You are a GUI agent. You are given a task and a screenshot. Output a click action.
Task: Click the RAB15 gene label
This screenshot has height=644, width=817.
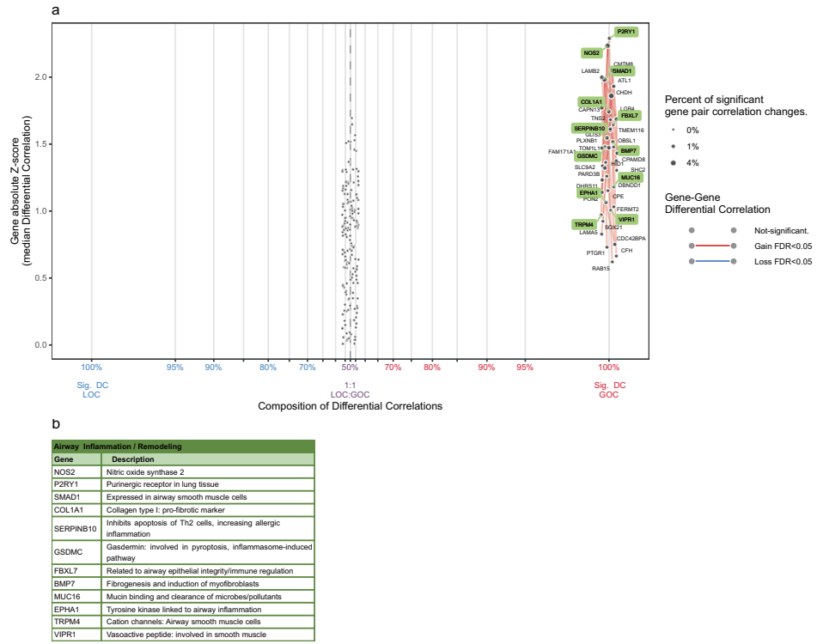[x=601, y=268]
